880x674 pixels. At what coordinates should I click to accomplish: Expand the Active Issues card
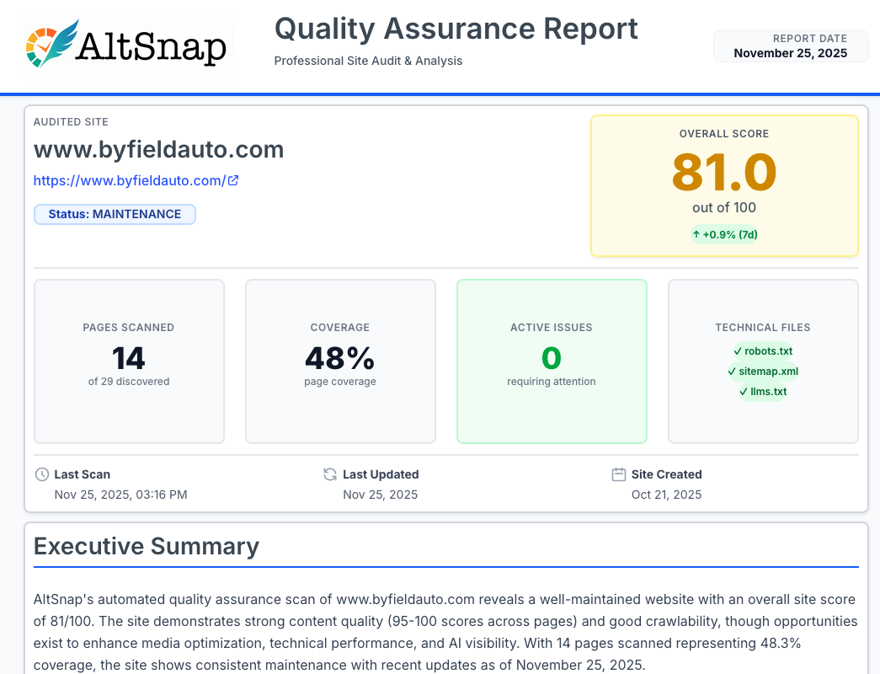click(x=552, y=361)
